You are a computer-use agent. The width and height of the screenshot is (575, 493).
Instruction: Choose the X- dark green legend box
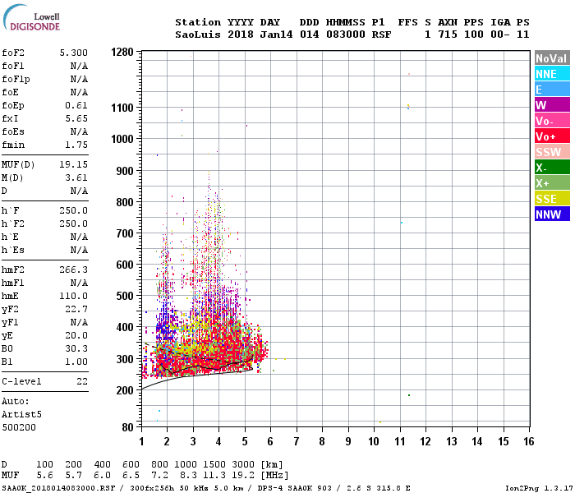[552, 168]
